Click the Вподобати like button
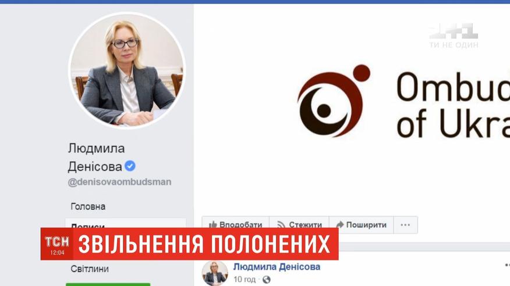Viewport: 510px width, 286px height. point(235,224)
